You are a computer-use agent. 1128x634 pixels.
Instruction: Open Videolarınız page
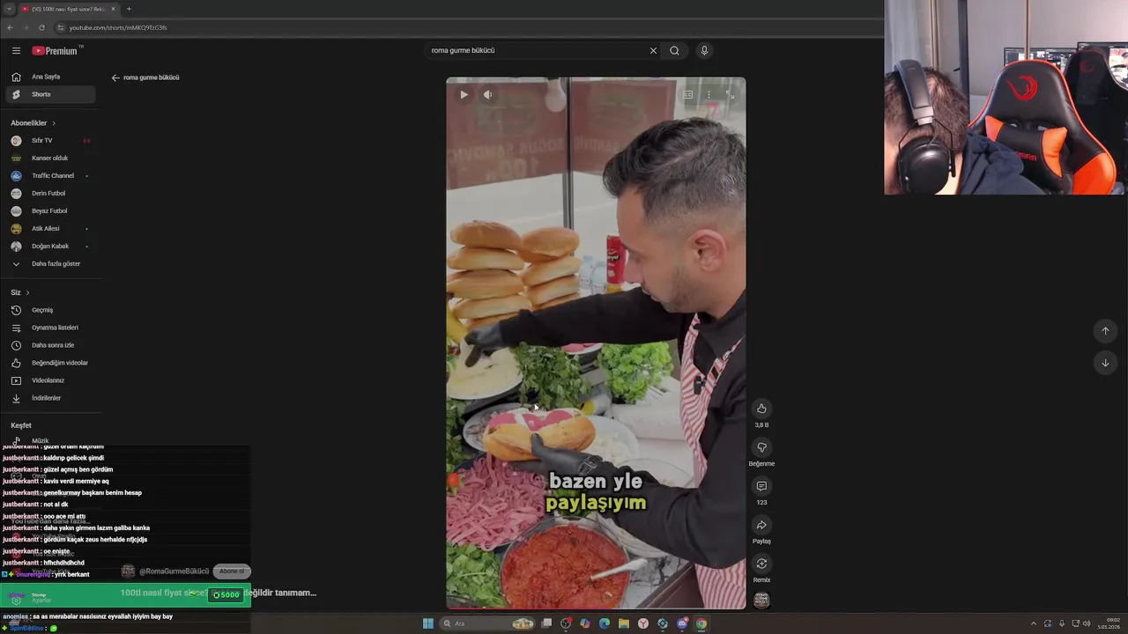tap(50, 380)
